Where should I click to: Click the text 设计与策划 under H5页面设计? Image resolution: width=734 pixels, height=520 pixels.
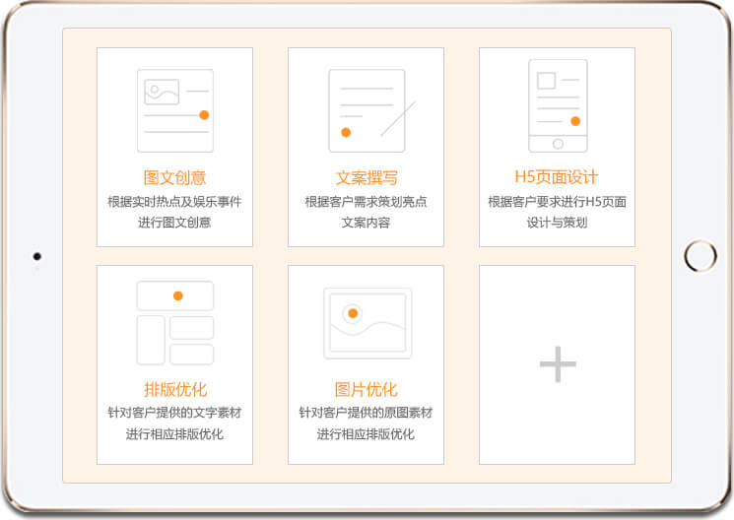[x=557, y=223]
